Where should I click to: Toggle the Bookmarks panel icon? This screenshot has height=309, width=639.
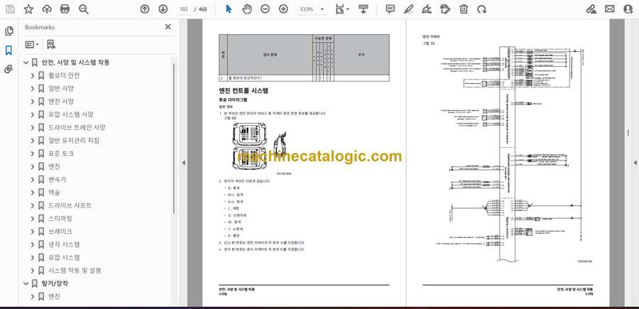pyautogui.click(x=9, y=50)
